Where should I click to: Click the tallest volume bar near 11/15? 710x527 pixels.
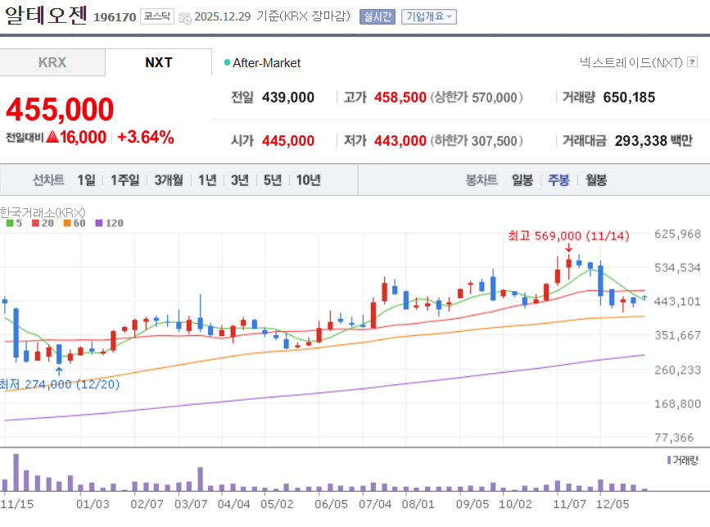pos(16,472)
